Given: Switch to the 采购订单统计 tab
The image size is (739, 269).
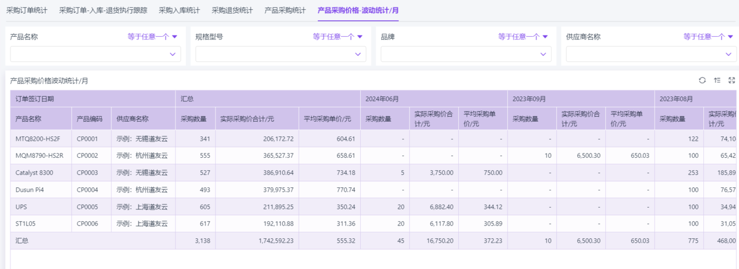Looking at the screenshot, I should click(x=26, y=10).
